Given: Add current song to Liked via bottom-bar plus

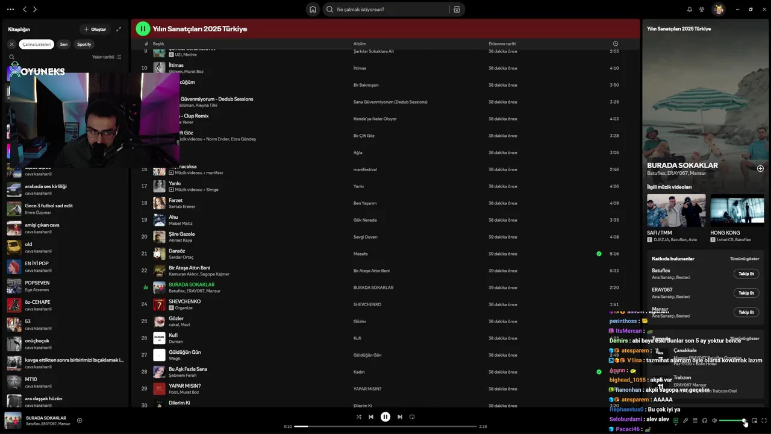Looking at the screenshot, I should tap(80, 421).
